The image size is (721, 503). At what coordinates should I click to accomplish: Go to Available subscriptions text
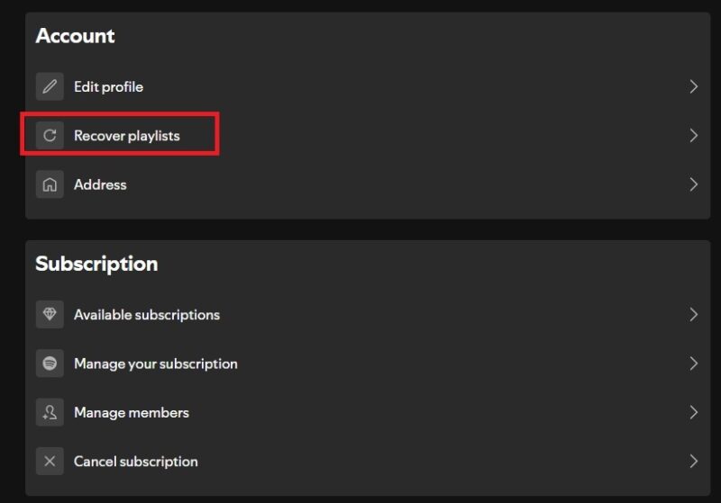point(147,315)
